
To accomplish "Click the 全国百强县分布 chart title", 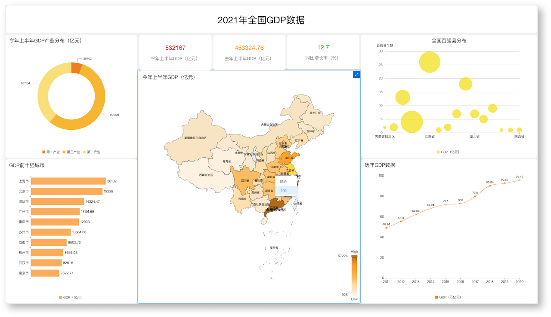I will click(449, 41).
